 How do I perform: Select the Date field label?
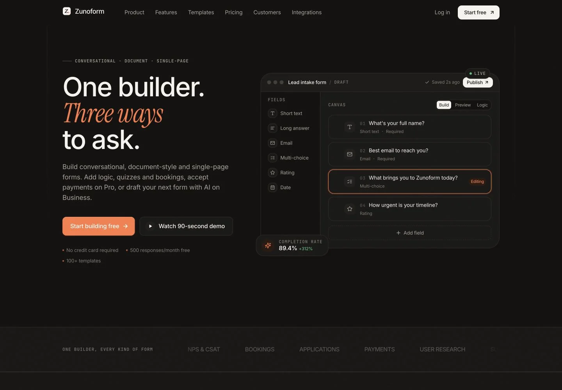[285, 188]
